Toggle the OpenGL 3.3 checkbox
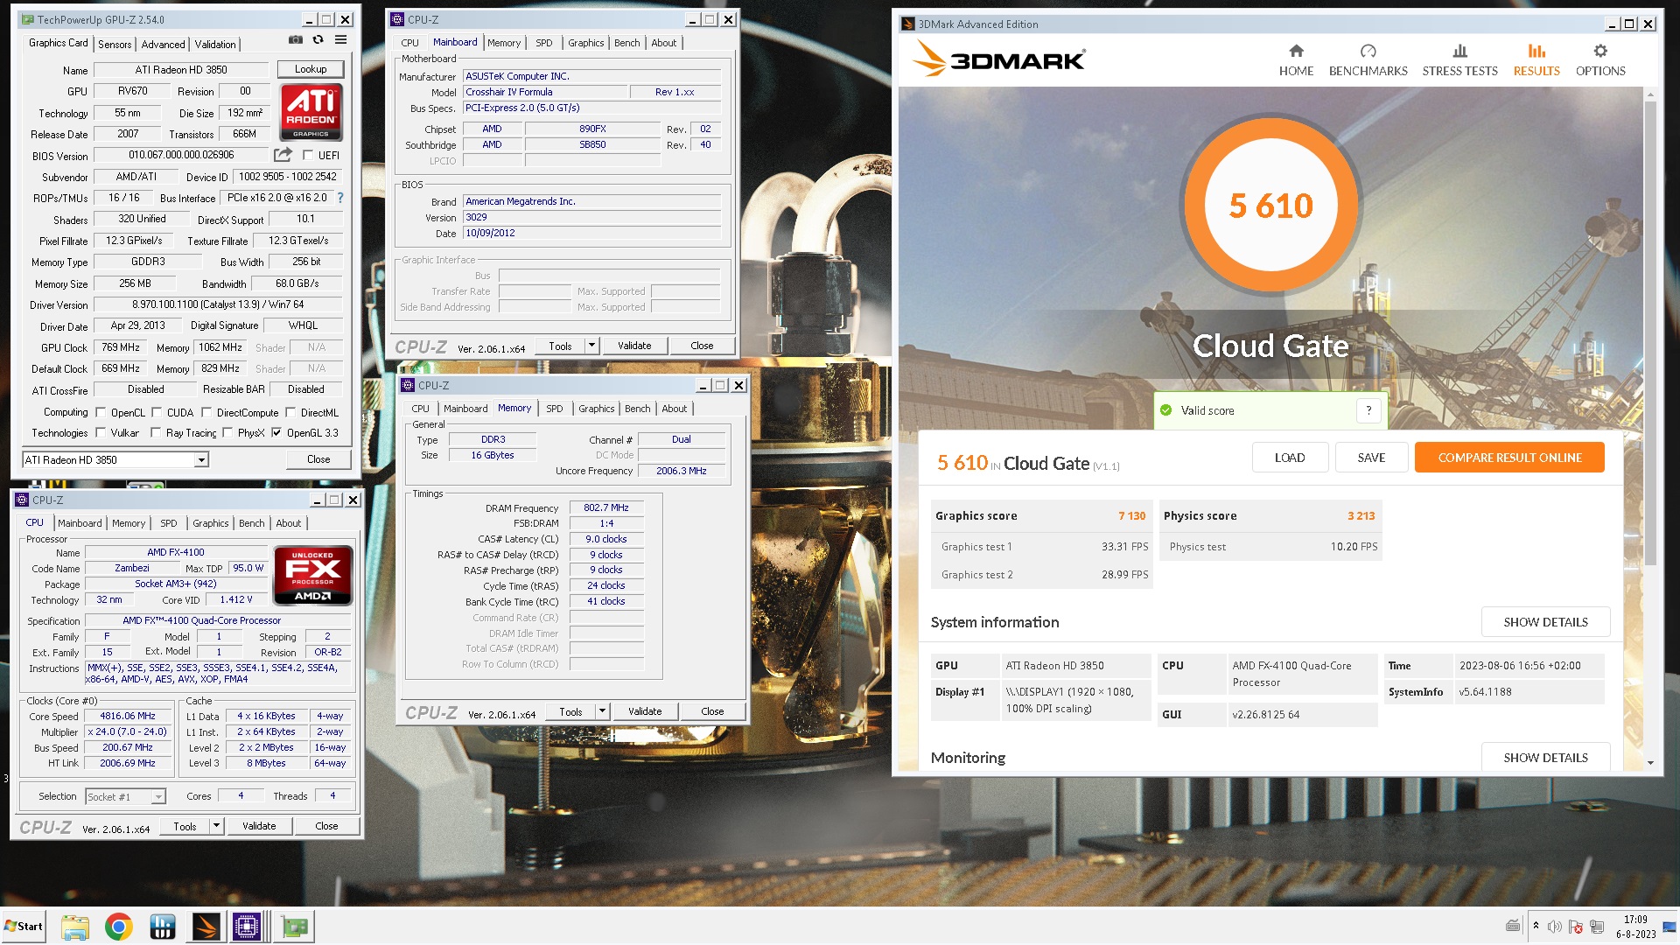Viewport: 1680px width, 945px height. click(x=276, y=432)
